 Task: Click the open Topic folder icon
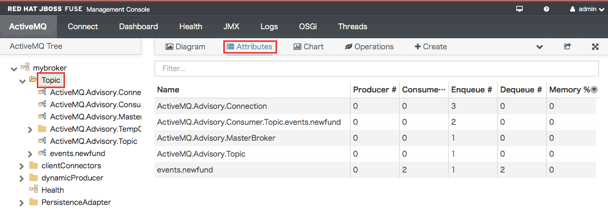[x=34, y=80]
